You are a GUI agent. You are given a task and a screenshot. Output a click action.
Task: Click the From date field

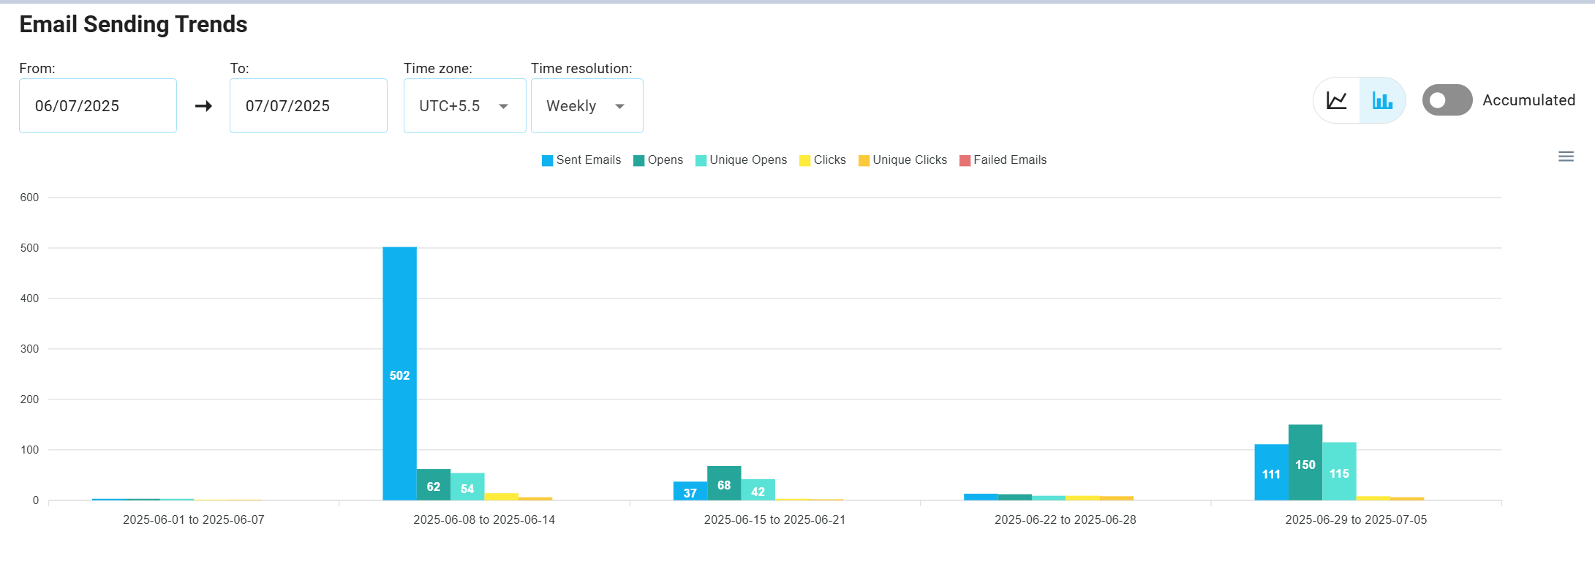[98, 106]
